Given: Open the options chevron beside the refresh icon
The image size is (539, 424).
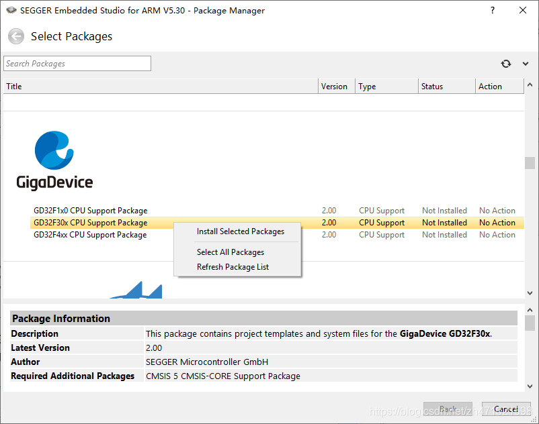Looking at the screenshot, I should point(526,64).
